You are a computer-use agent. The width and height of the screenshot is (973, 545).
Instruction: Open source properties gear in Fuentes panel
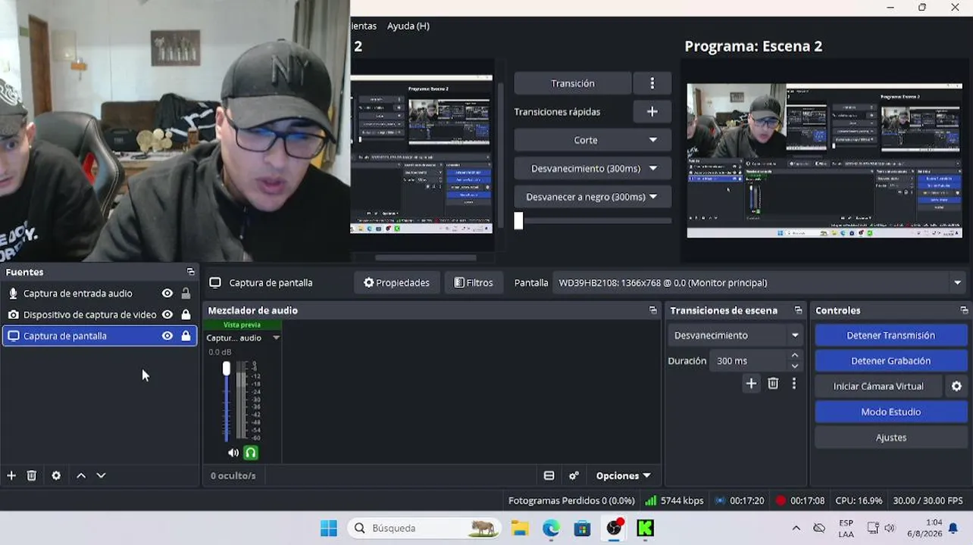(x=56, y=475)
